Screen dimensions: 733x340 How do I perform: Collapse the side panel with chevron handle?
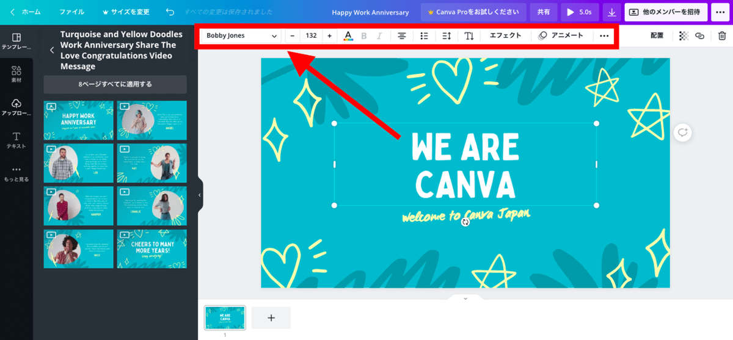[200, 195]
